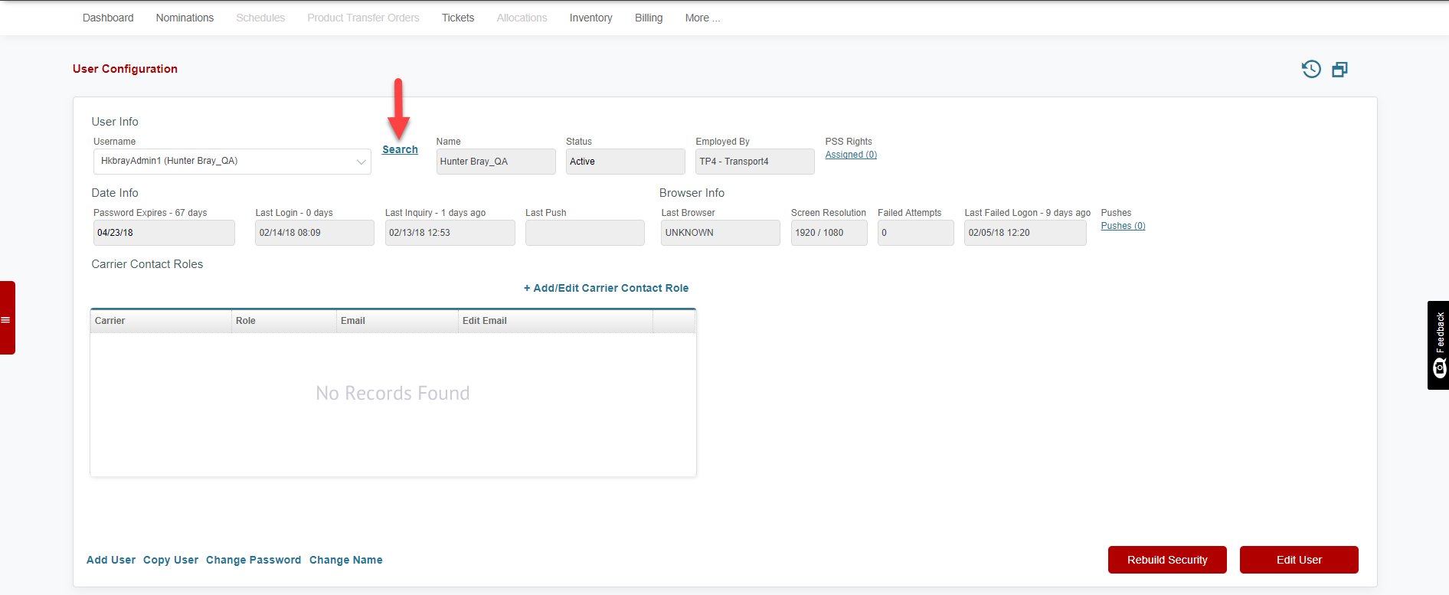Open the Feedback side tab

1438,345
